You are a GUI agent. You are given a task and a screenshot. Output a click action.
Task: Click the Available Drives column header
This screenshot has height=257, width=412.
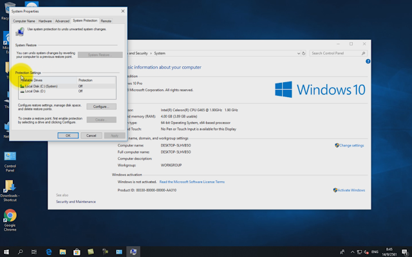[48, 80]
